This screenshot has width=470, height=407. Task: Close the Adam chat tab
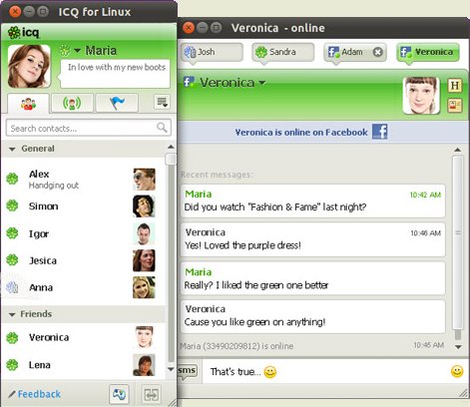pyautogui.click(x=377, y=52)
